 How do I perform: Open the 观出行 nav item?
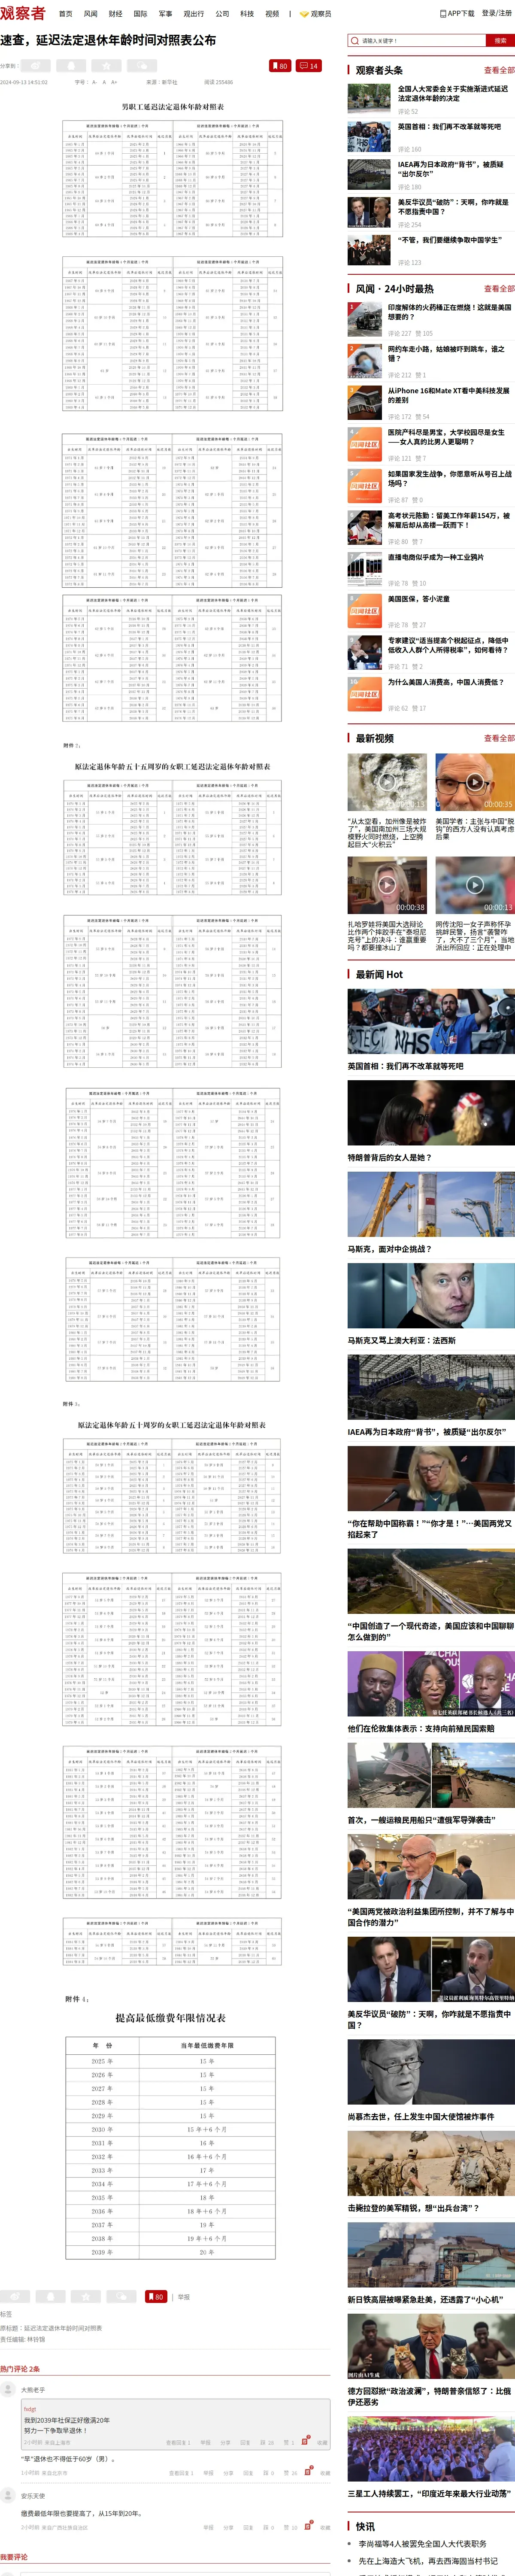193,14
